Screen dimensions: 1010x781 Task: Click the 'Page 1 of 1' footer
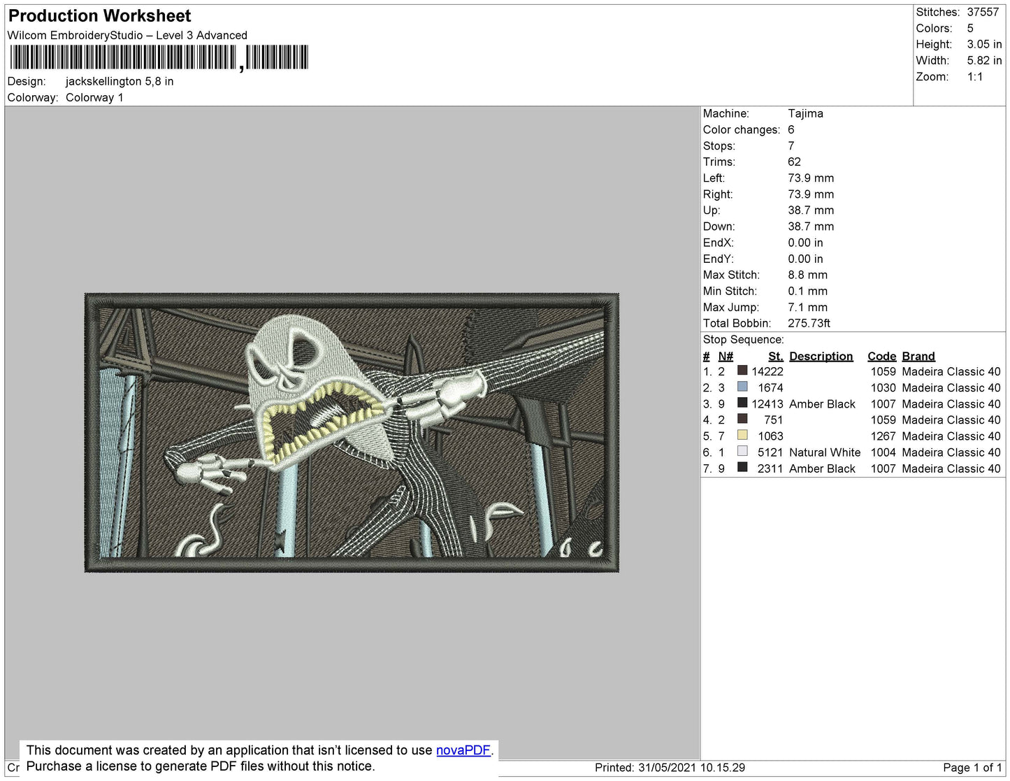(x=972, y=768)
